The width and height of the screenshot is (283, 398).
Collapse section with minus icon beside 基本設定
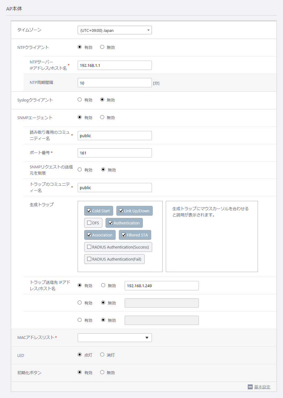(x=250, y=387)
